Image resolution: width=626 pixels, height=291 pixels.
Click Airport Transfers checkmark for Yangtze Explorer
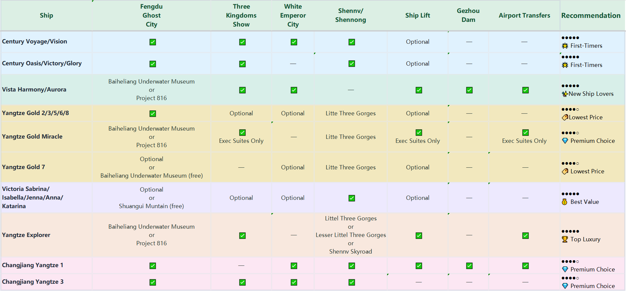525,236
